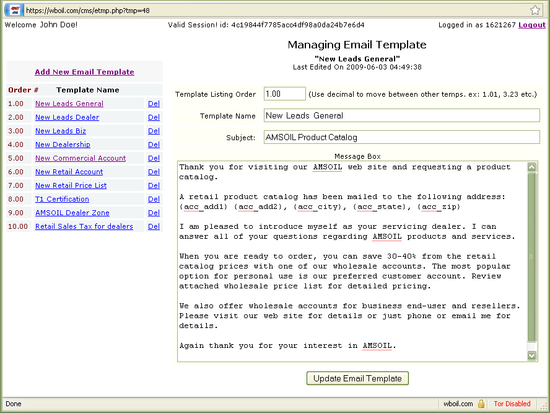Image resolution: width=550 pixels, height=413 pixels.
Task: Click order number 5.00 in template list
Action: point(15,158)
